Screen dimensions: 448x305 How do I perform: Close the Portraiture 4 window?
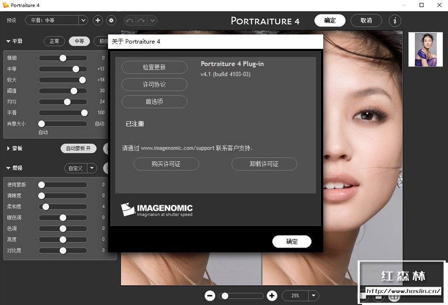439,5
